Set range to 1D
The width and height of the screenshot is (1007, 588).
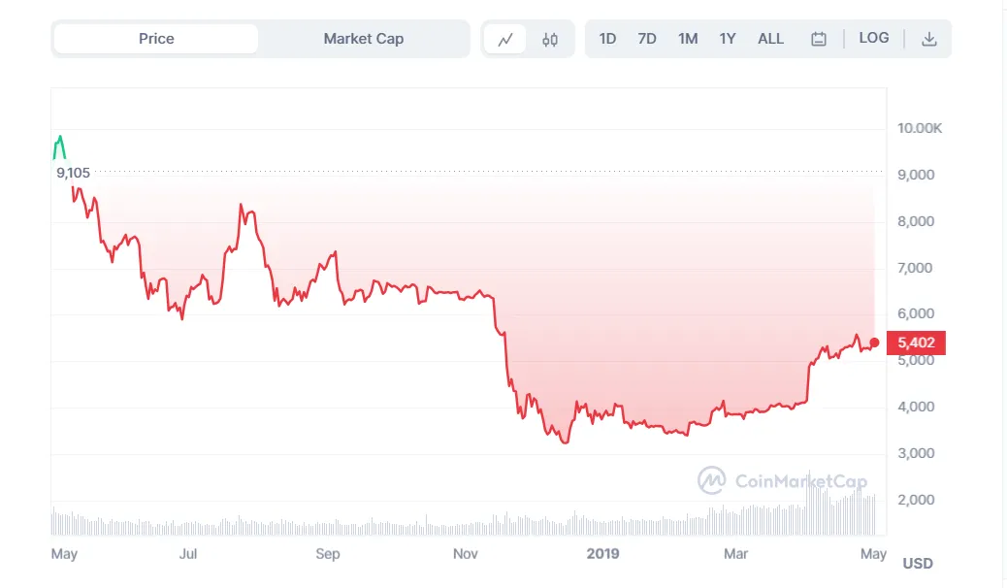click(x=607, y=39)
